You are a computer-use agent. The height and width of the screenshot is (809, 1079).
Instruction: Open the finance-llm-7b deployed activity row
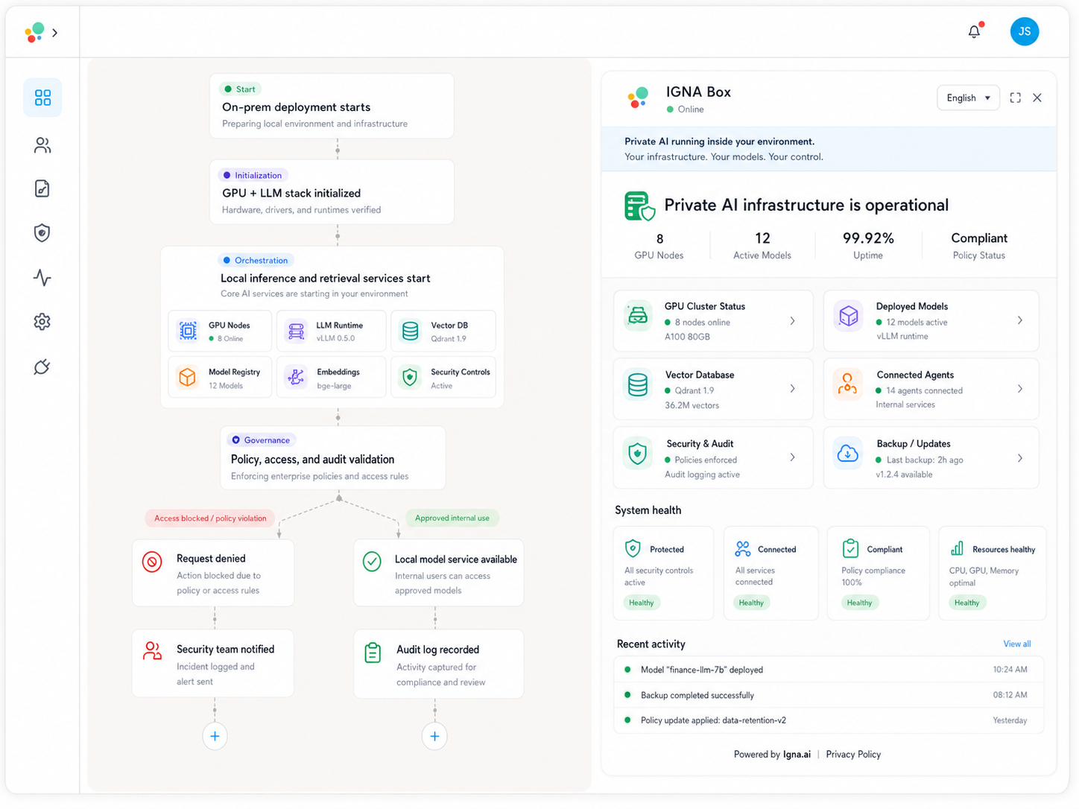pyautogui.click(x=829, y=670)
